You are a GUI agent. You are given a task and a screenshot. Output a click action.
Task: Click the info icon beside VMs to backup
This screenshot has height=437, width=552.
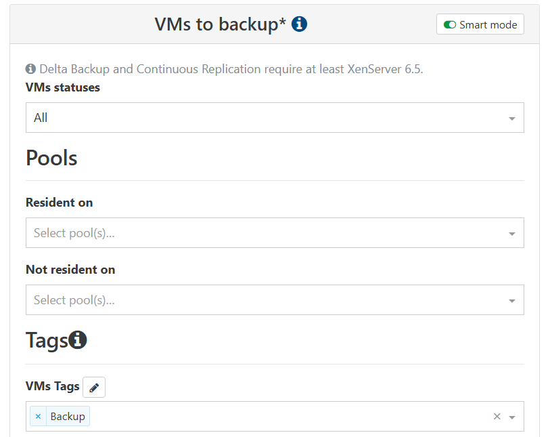pyautogui.click(x=300, y=24)
